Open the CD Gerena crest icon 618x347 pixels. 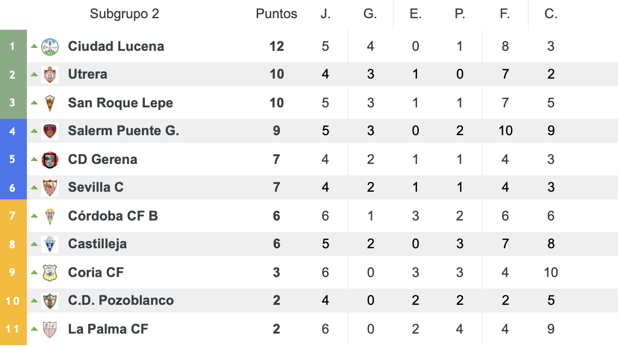pyautogui.click(x=50, y=160)
